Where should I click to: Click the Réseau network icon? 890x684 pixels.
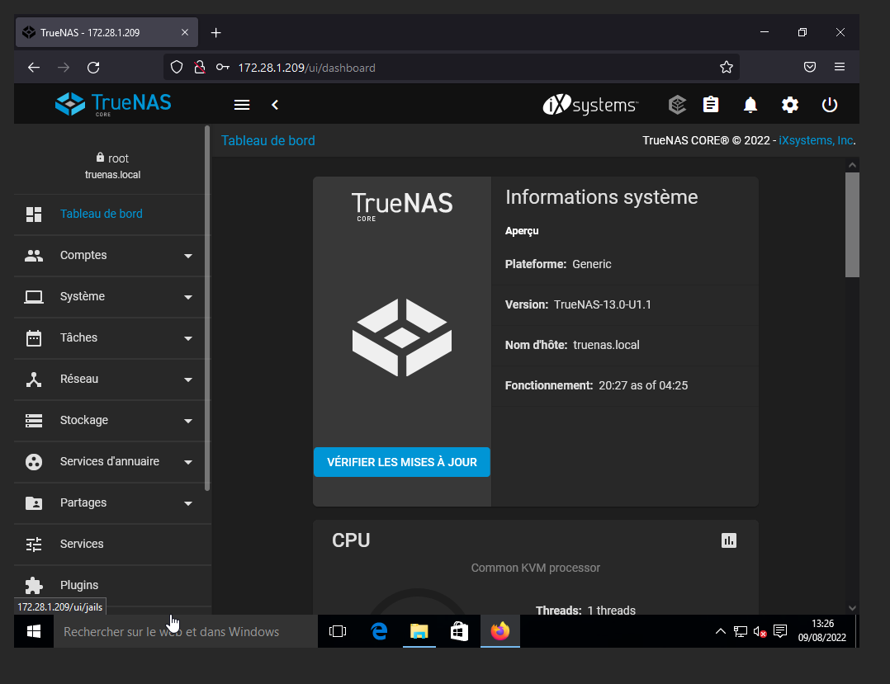click(x=34, y=380)
